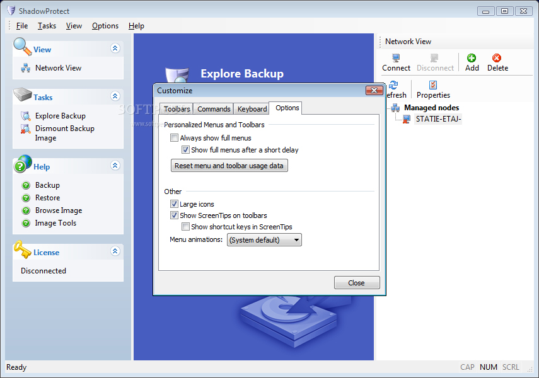539x378 pixels.
Task: Click the Disconnect toolbar icon
Action: point(434,58)
